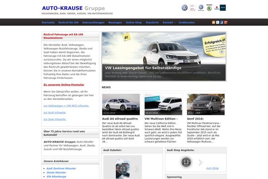Image resolution: width=268 pixels, height=179 pixels.
Task: Open VW Altenberge link
Action: [x=56, y=176]
